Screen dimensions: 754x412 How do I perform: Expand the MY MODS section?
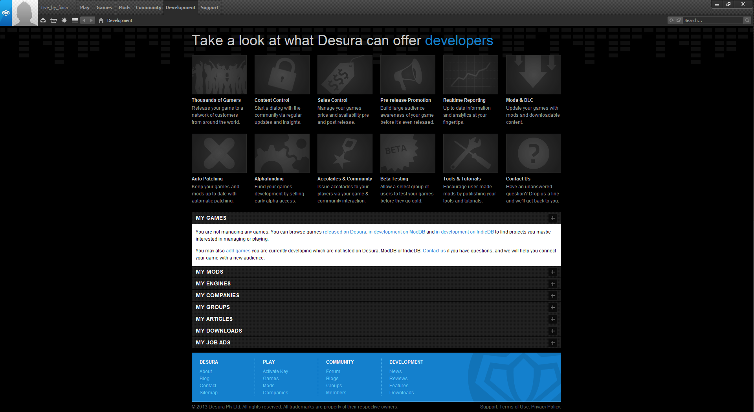(x=553, y=272)
